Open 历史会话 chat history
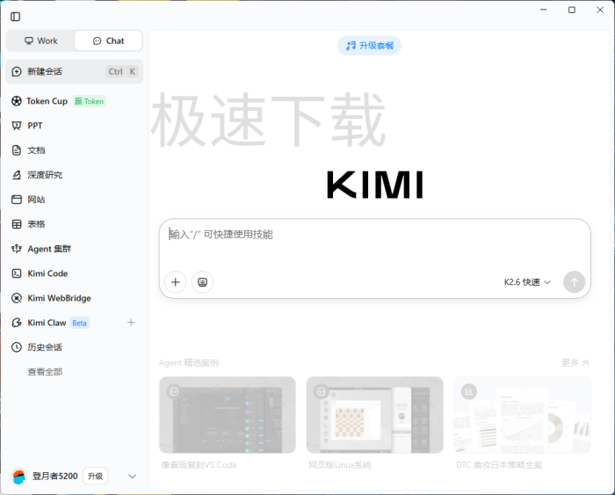 [75, 347]
